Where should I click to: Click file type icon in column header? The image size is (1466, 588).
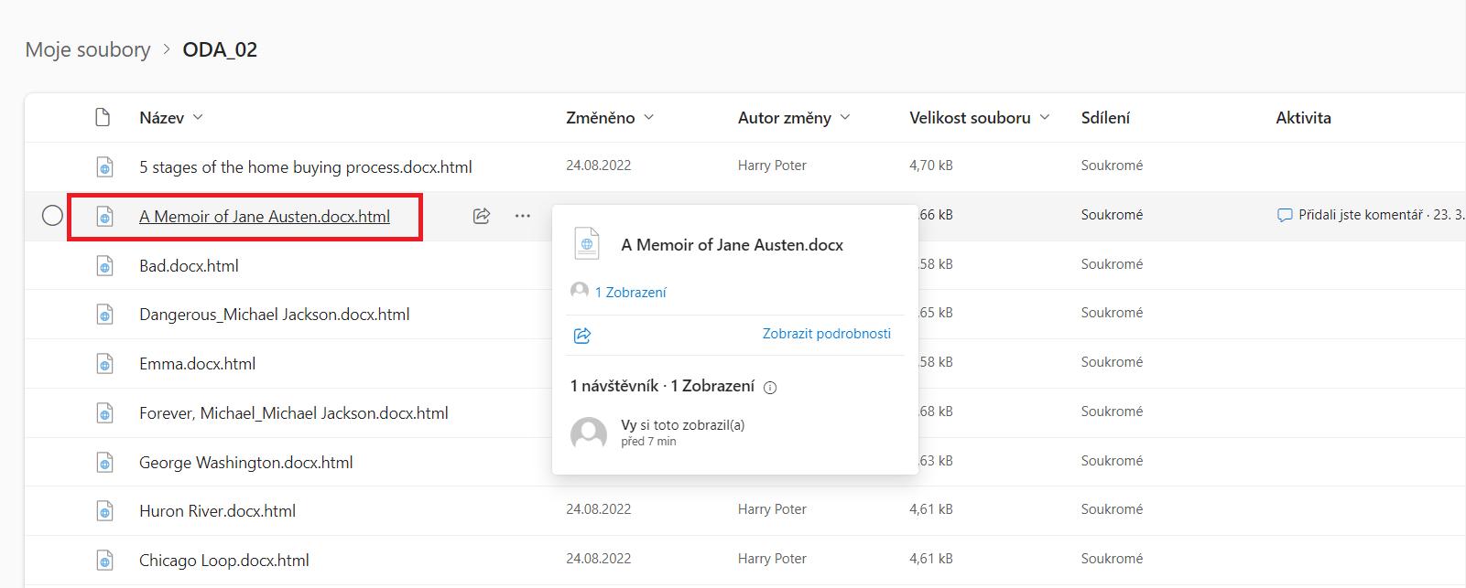[103, 117]
